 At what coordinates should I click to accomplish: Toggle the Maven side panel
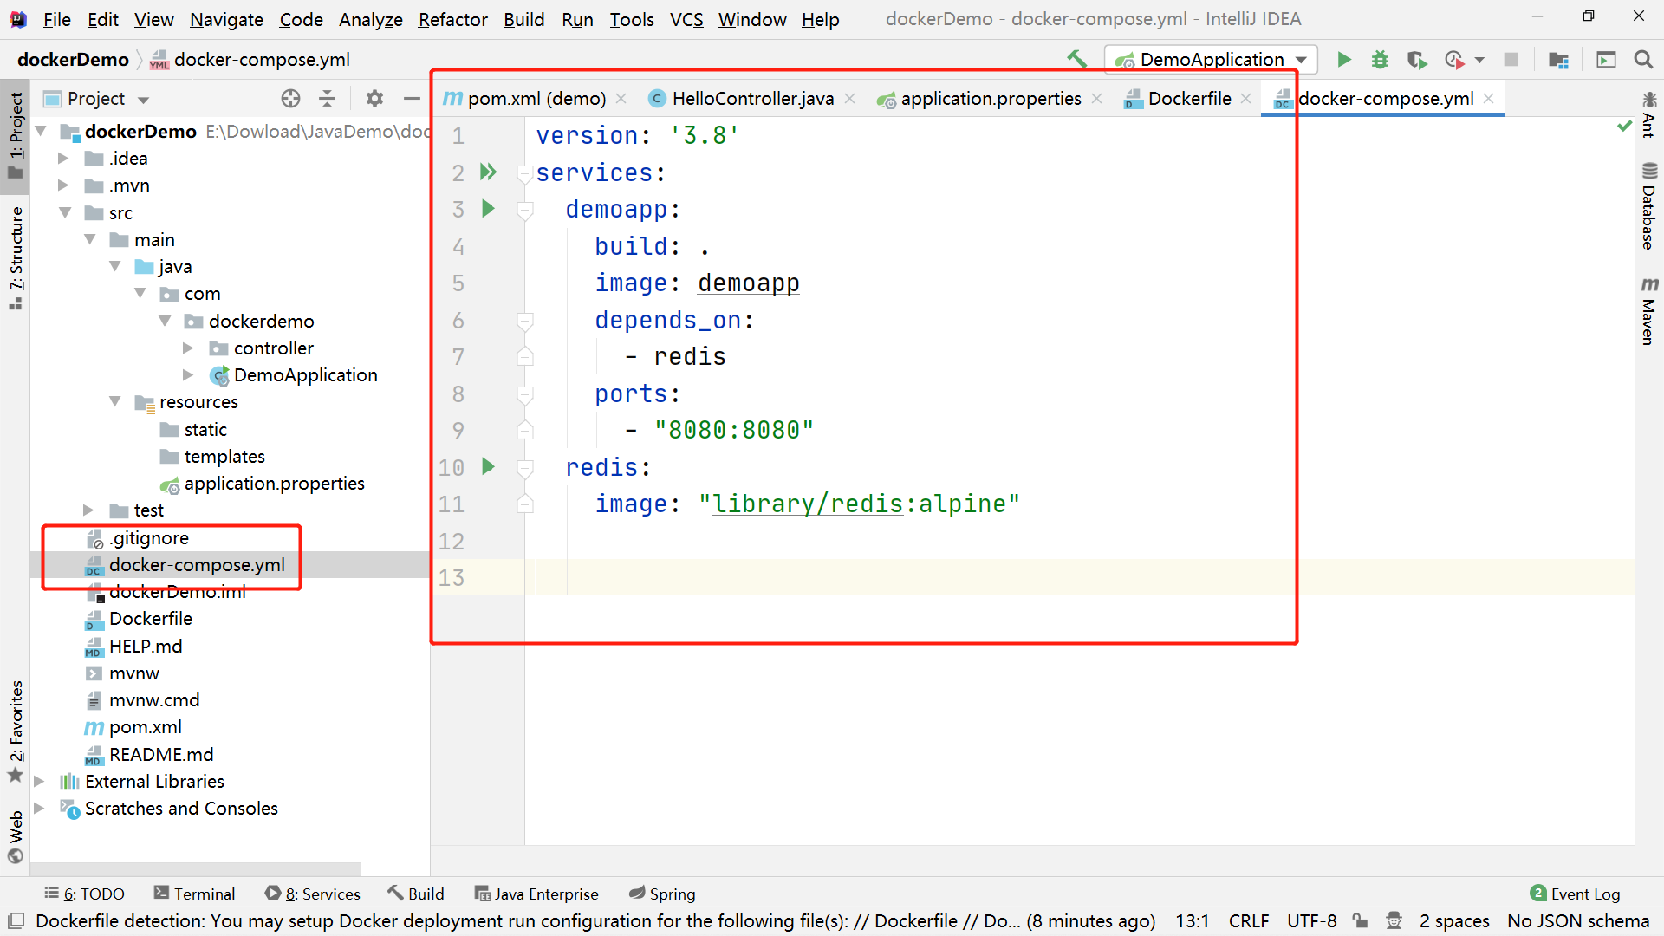click(1648, 312)
